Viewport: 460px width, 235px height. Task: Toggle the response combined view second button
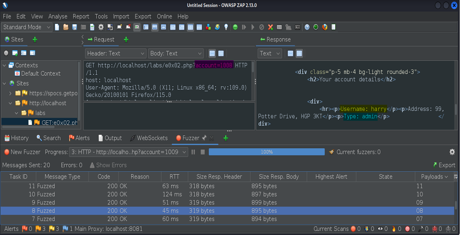click(x=299, y=53)
